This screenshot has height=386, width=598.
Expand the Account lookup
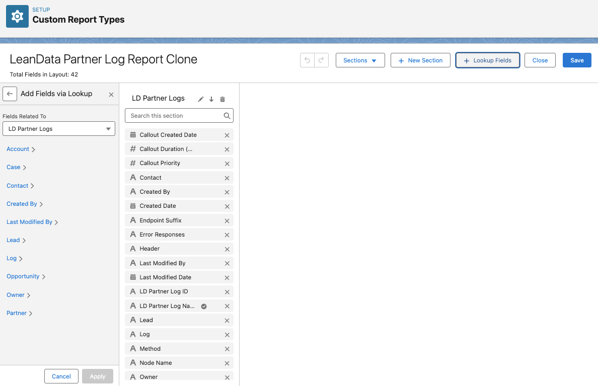pos(21,149)
